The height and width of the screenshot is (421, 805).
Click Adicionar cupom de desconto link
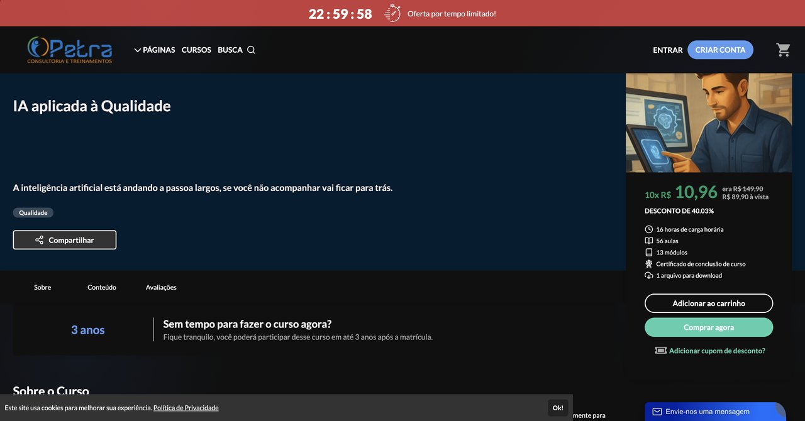click(717, 351)
